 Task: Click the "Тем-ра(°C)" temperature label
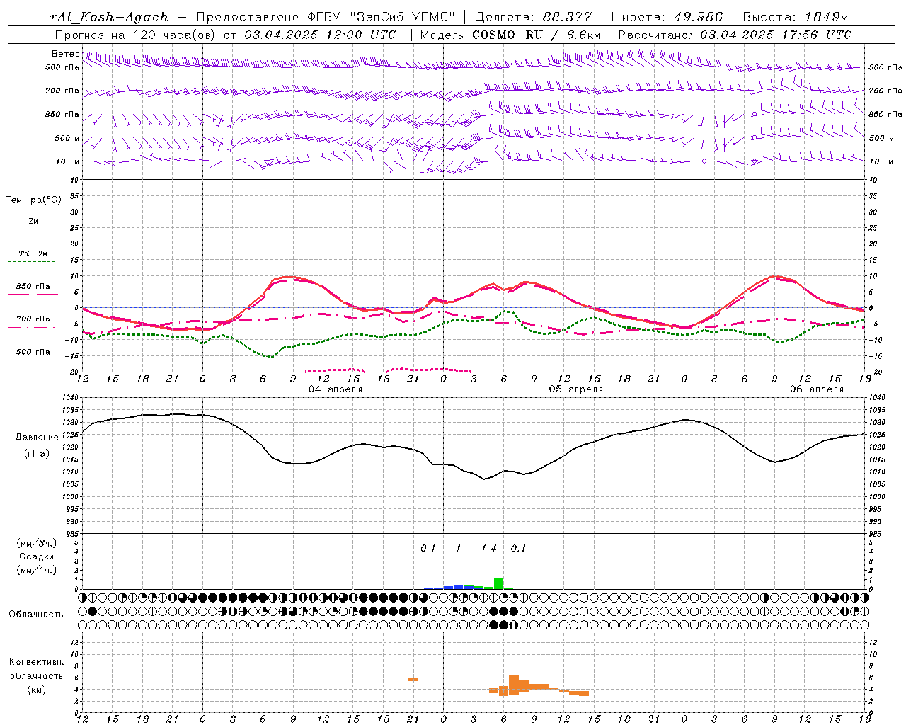tap(33, 200)
